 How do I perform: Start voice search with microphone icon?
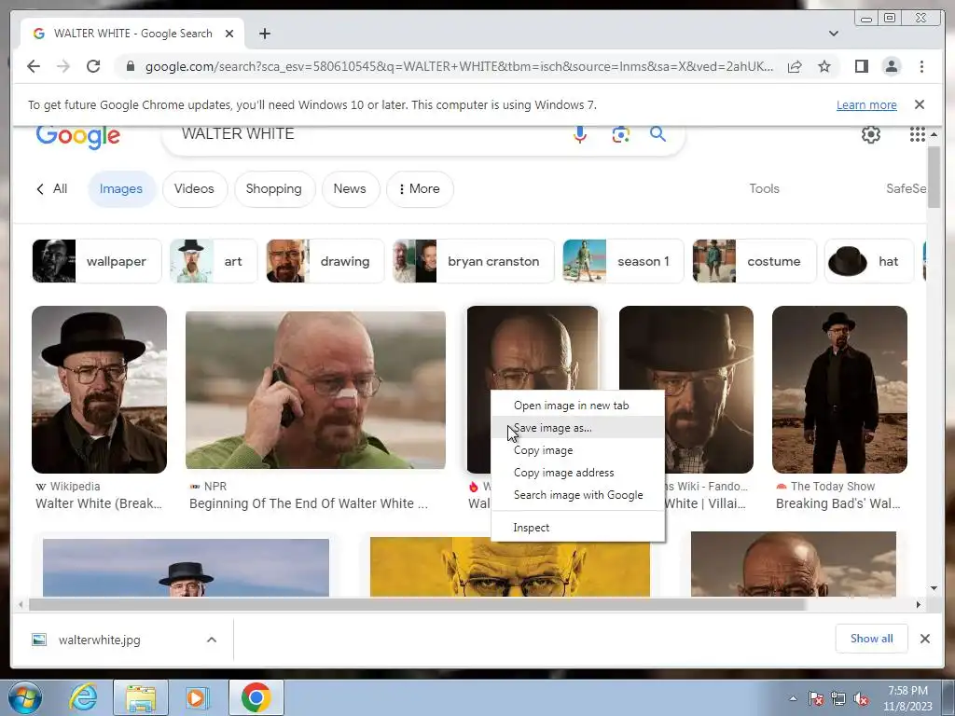click(580, 134)
